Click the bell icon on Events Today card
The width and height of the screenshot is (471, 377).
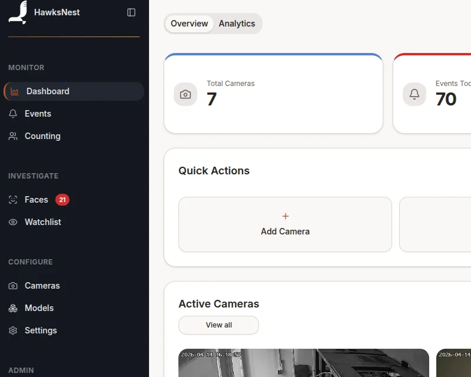click(414, 94)
